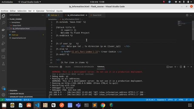Expand the venv folder
The height and width of the screenshot is (109, 194).
coord(26,32)
